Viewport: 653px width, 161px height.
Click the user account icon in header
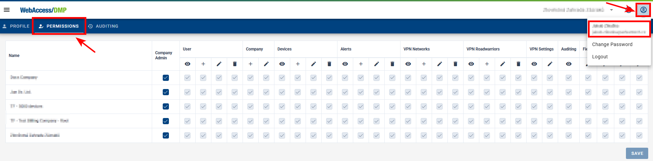coord(643,10)
